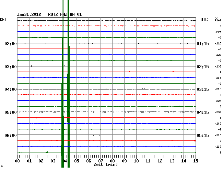Select minute tick label 06 on time axis

click(89, 161)
